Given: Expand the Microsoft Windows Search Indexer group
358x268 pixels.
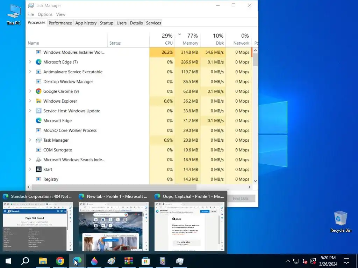Looking at the screenshot, I should 30,160.
